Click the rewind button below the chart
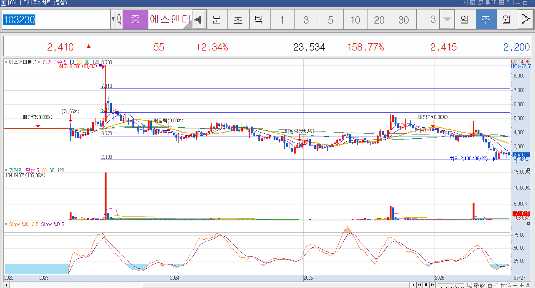 click(419, 285)
